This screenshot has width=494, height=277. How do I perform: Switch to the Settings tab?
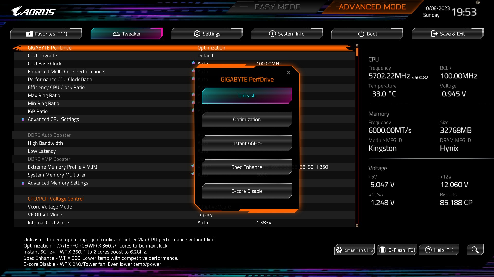coord(207,34)
